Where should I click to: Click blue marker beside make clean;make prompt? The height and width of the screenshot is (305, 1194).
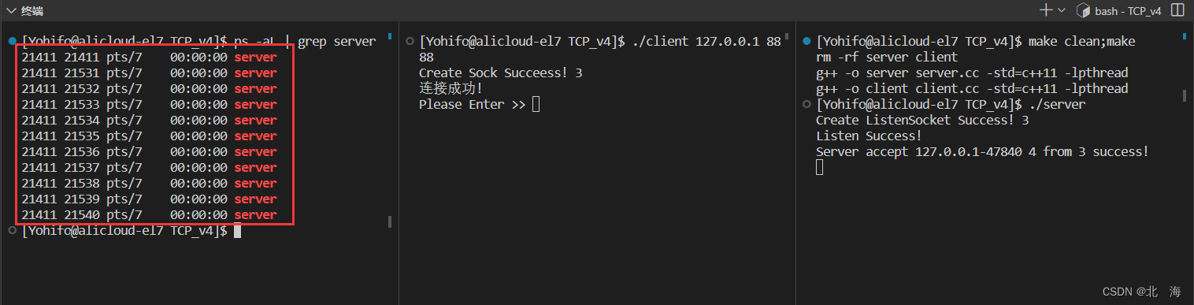pos(806,41)
